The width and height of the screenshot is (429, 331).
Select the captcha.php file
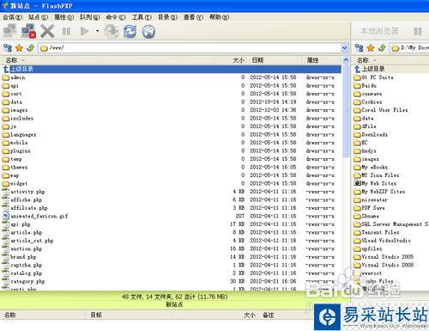[26, 265]
